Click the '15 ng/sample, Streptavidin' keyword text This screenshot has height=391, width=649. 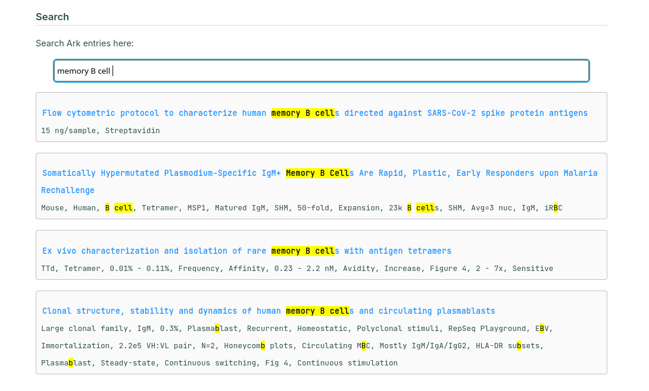(x=100, y=130)
